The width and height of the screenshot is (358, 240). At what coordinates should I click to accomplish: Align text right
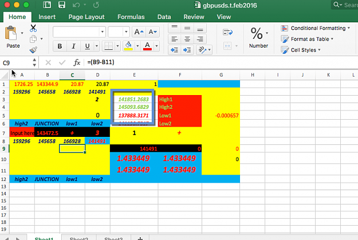[200, 39]
